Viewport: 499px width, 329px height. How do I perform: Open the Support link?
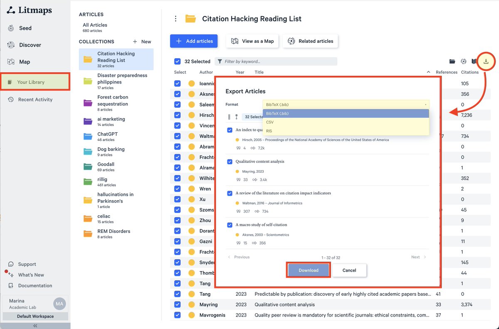22,264
